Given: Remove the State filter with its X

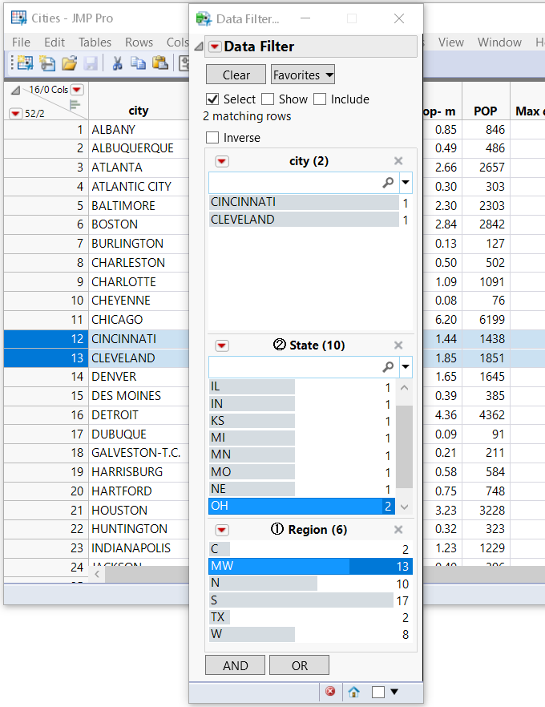Looking at the screenshot, I should pyautogui.click(x=398, y=345).
